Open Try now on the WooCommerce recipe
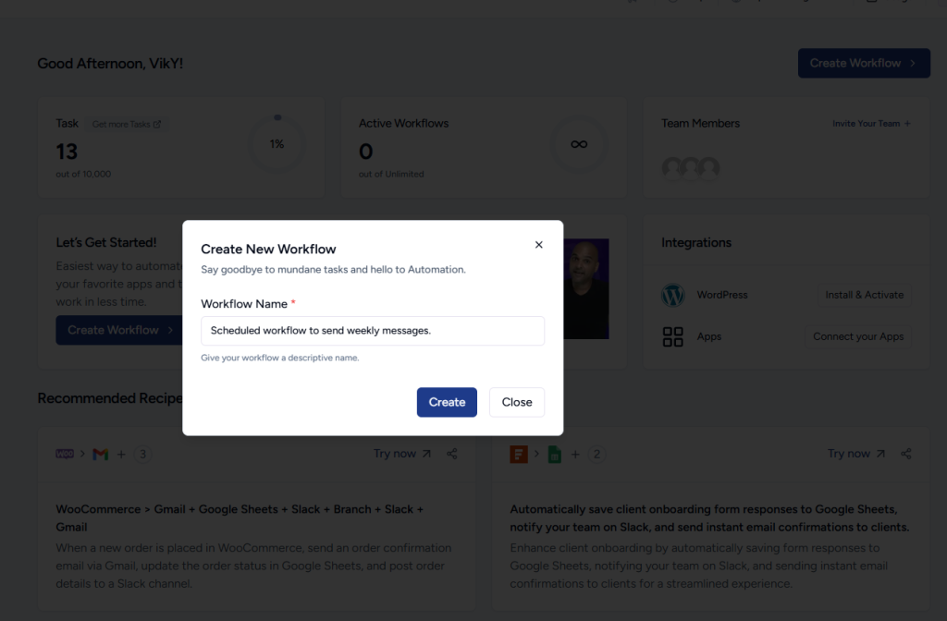The width and height of the screenshot is (947, 621). click(x=402, y=454)
